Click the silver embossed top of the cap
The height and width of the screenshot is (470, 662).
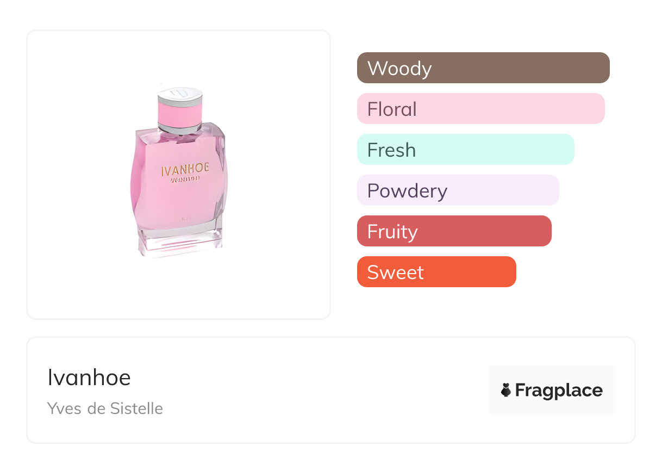pos(180,94)
